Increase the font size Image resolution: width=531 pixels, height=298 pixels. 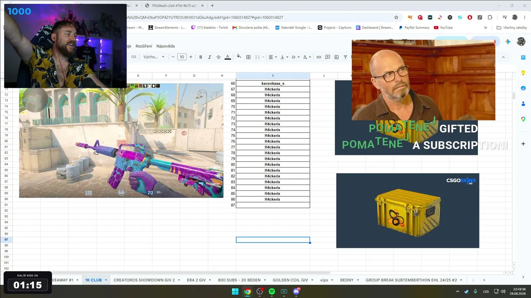click(x=191, y=57)
